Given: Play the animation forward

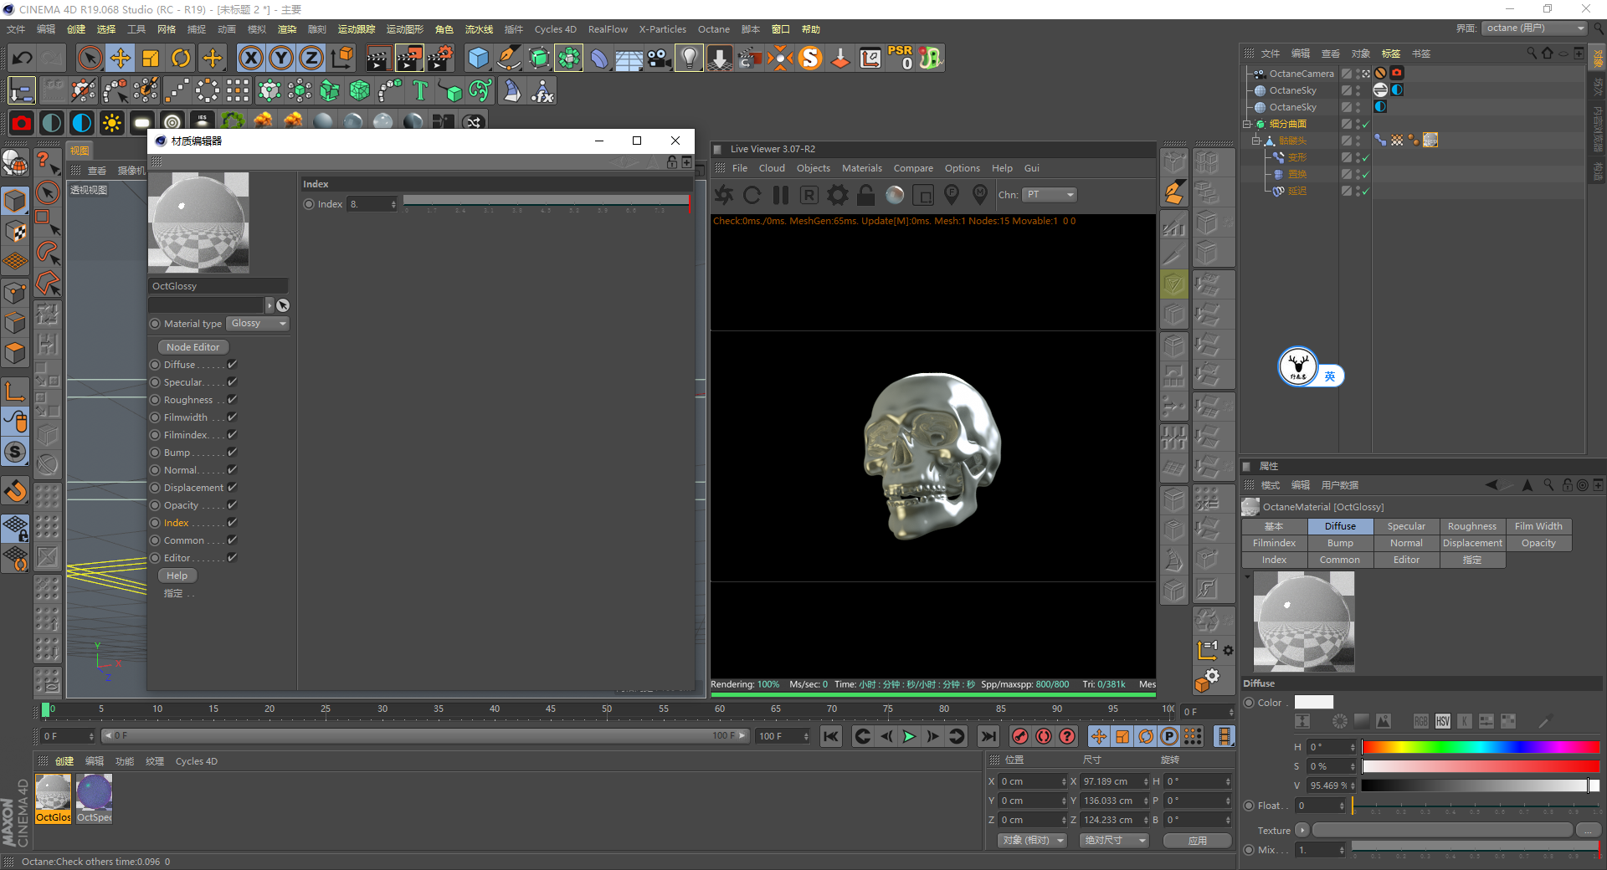Looking at the screenshot, I should point(910,736).
